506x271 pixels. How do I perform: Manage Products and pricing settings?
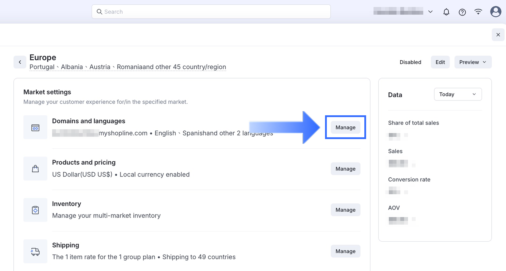tap(345, 169)
